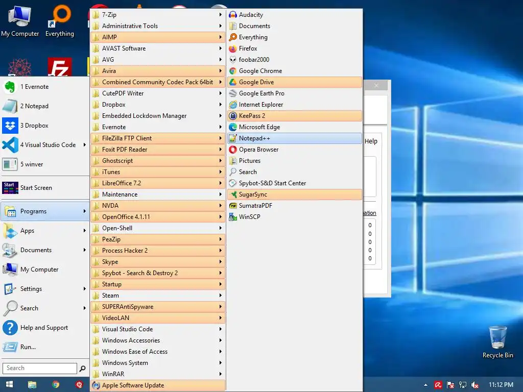This screenshot has width=523, height=392.
Task: Click the start menu Search input field
Action: tap(40, 369)
